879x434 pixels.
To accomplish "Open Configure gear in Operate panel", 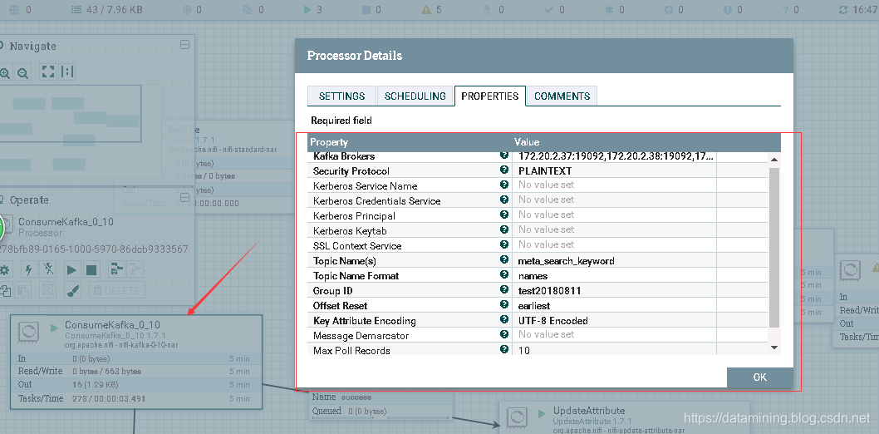I will [x=4, y=269].
